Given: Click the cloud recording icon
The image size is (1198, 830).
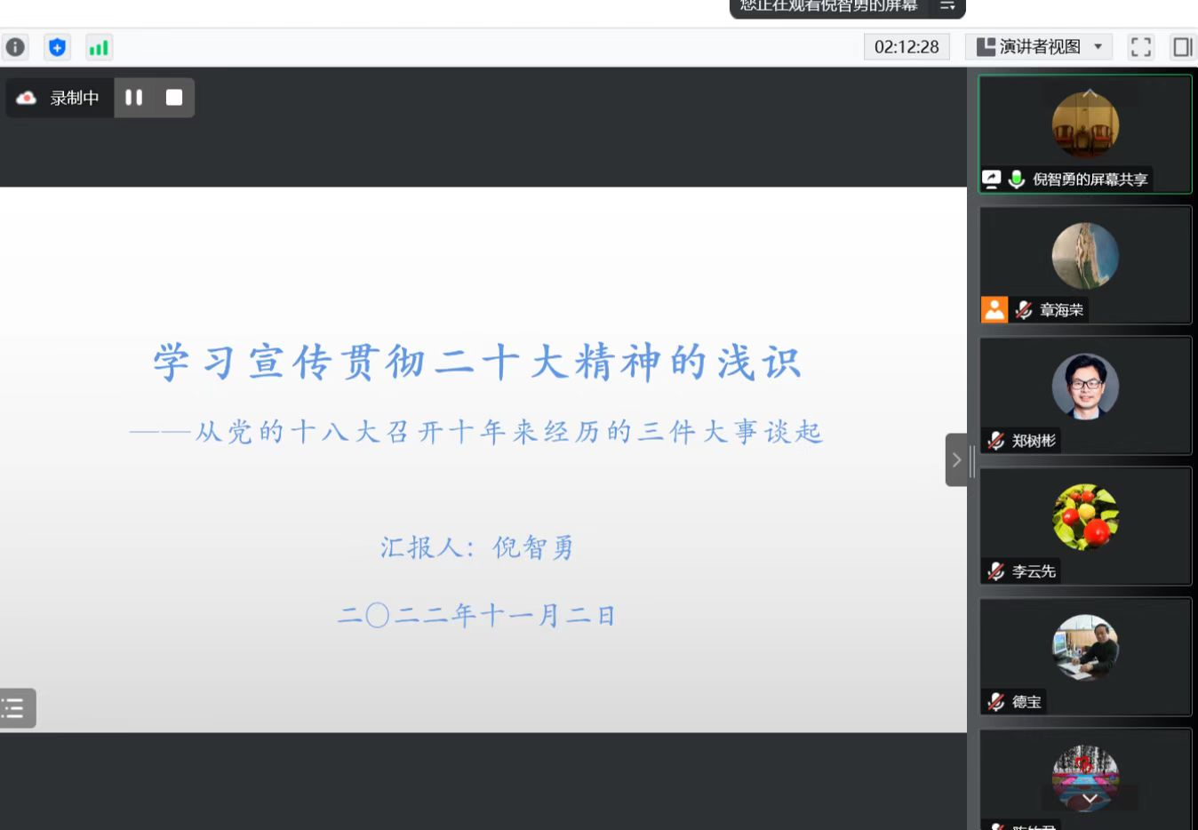Looking at the screenshot, I should [x=27, y=98].
